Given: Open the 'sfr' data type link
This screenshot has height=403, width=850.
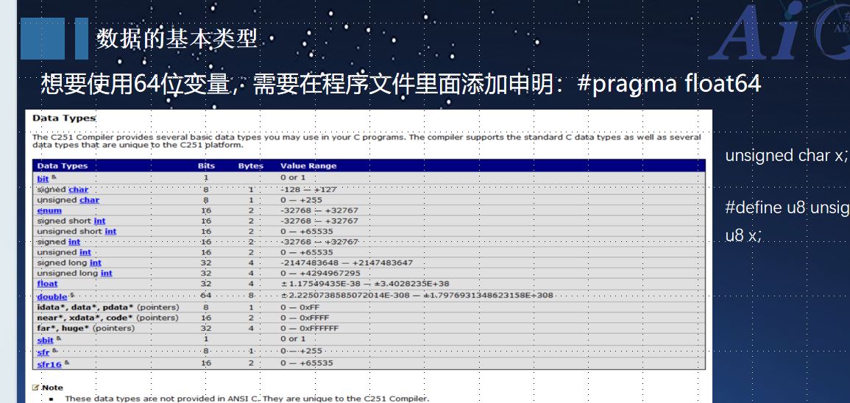Looking at the screenshot, I should (x=43, y=352).
